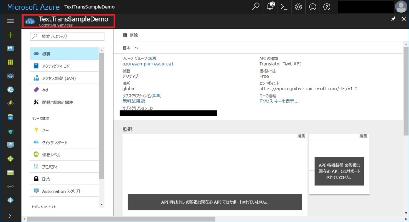
Task: Select the global location value
Action: 129,89
